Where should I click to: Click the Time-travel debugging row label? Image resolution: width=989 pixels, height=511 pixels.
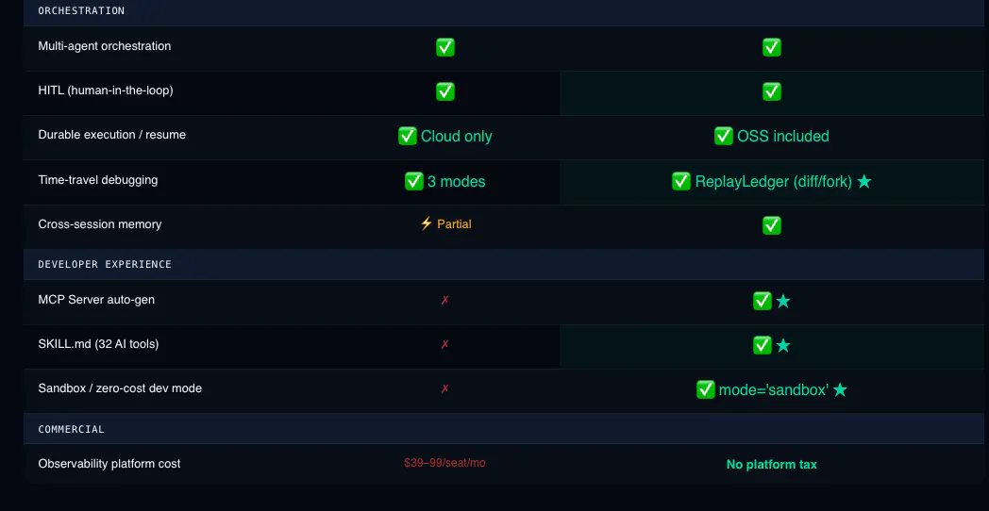[x=98, y=180]
